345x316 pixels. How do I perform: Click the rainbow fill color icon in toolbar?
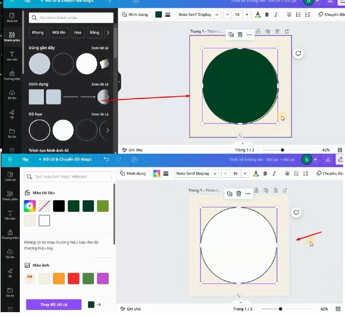pos(157,174)
